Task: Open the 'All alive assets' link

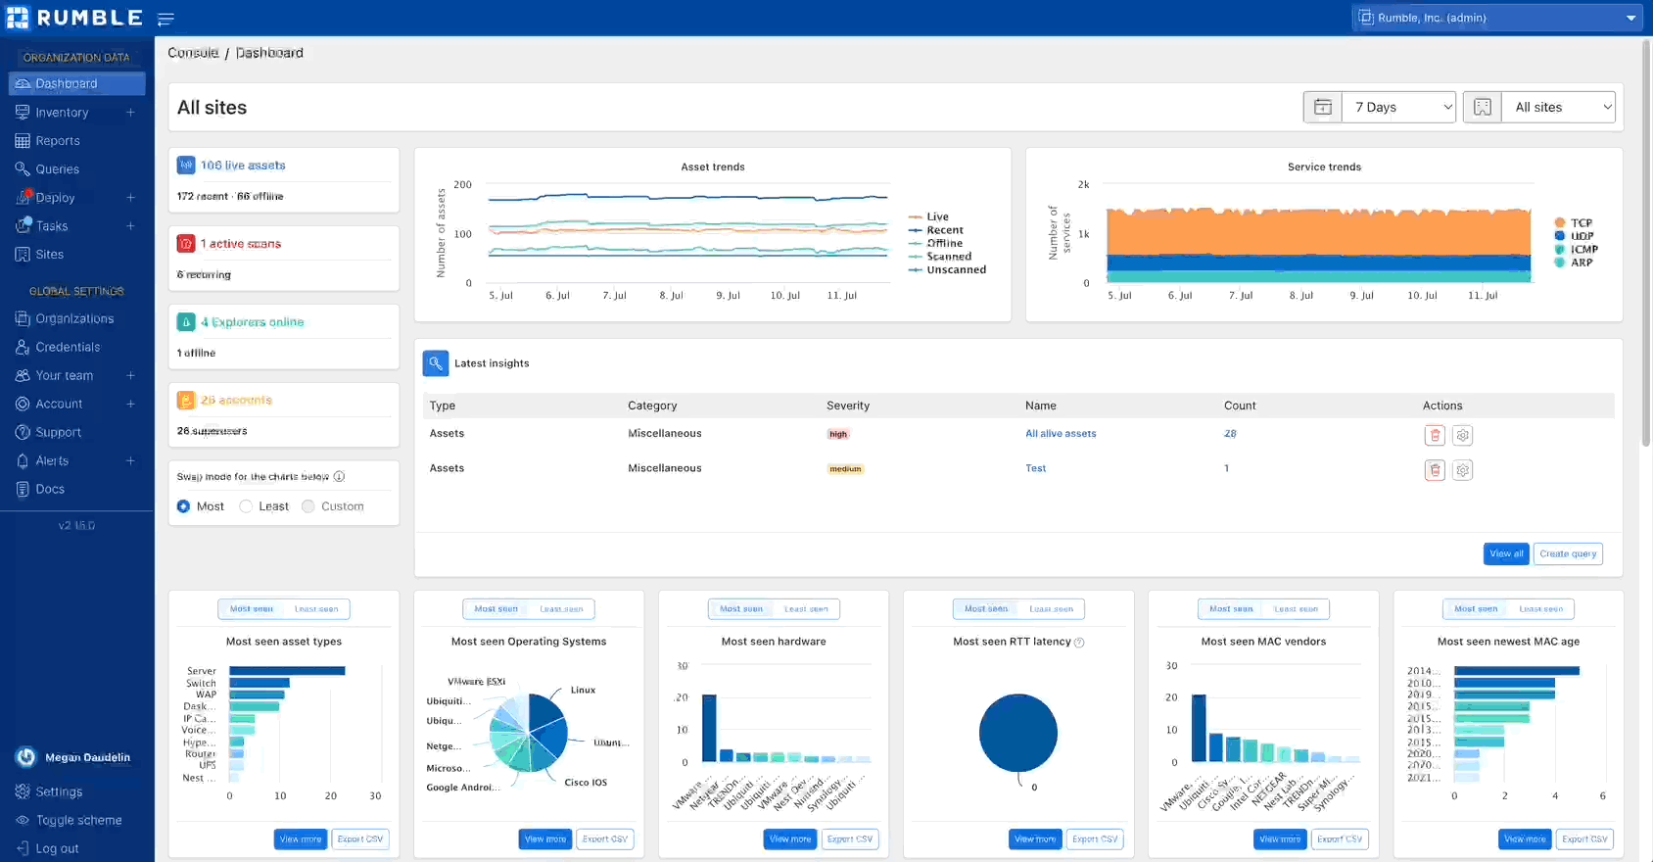Action: (1061, 434)
